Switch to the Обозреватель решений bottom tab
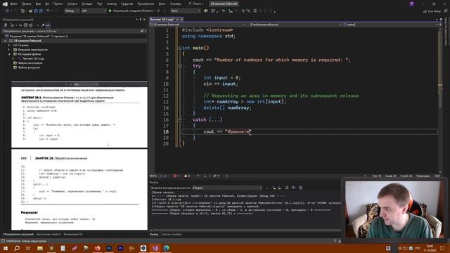This screenshot has width=450, height=253. pyautogui.click(x=18, y=234)
